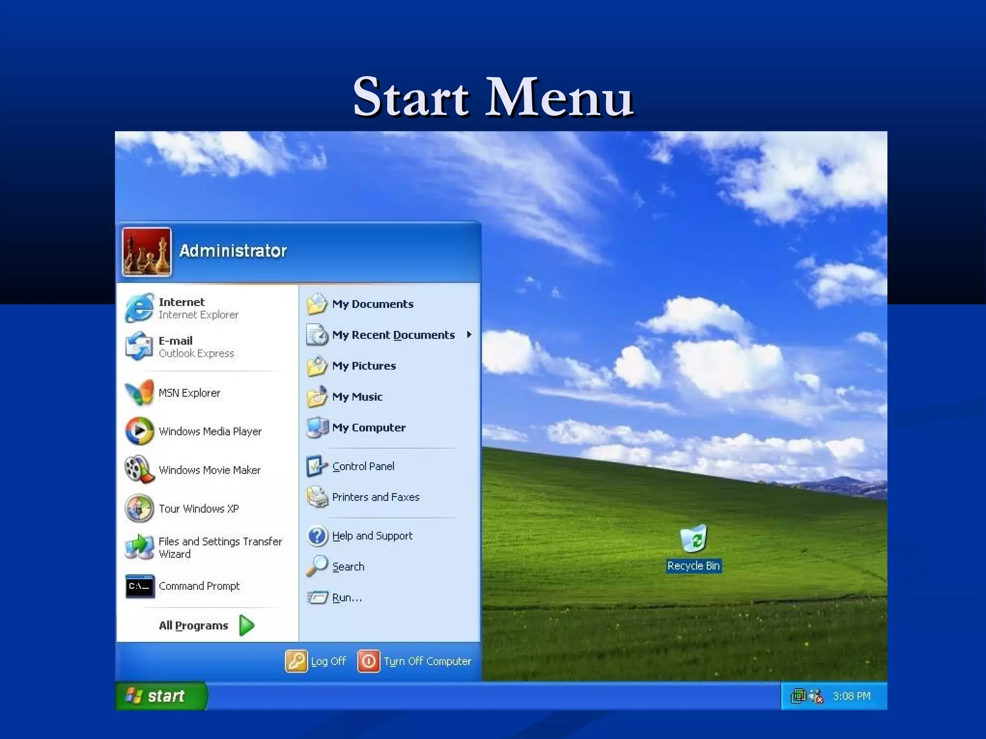This screenshot has height=739, width=986.
Task: Click 'My Documents' text
Action: (373, 304)
